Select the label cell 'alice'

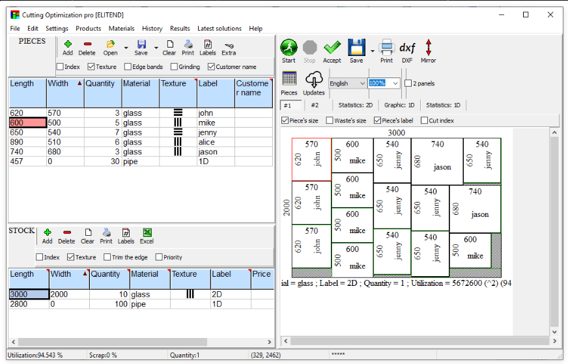tap(216, 142)
